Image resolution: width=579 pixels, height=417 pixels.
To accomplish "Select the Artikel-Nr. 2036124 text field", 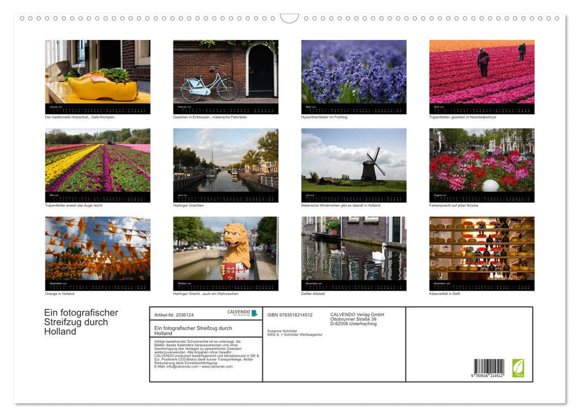I will click(x=175, y=315).
